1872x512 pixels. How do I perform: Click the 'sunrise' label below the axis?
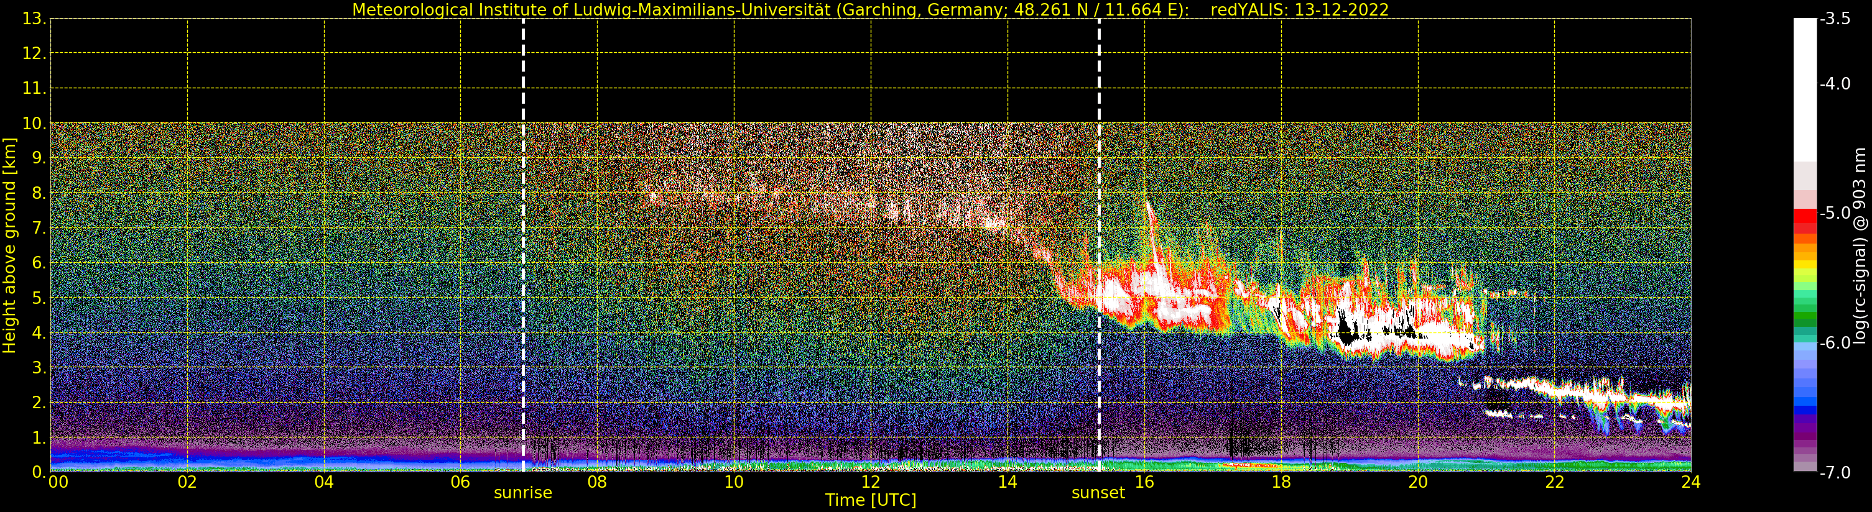point(522,492)
